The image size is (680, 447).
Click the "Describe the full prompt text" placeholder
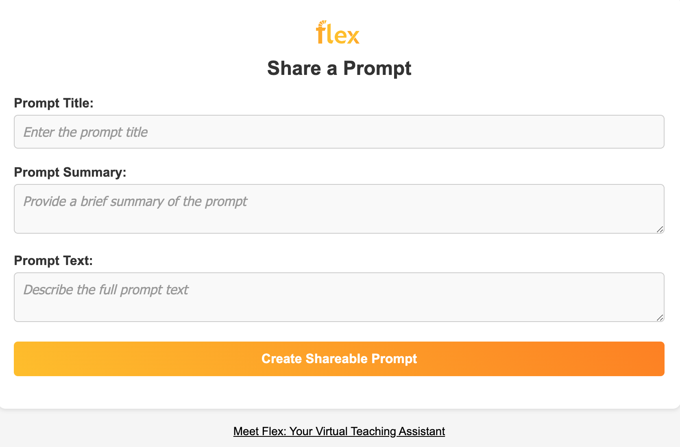[x=106, y=290]
